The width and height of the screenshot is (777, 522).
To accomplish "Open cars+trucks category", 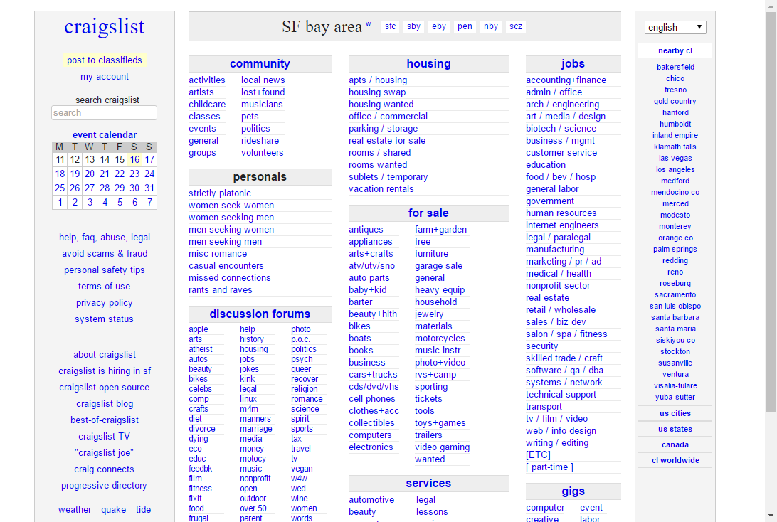I will [373, 375].
